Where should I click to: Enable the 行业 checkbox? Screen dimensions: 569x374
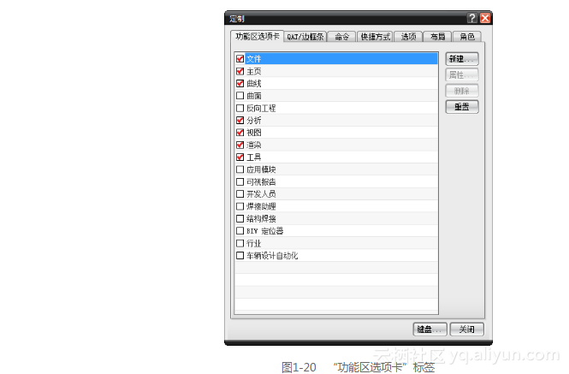pos(240,243)
